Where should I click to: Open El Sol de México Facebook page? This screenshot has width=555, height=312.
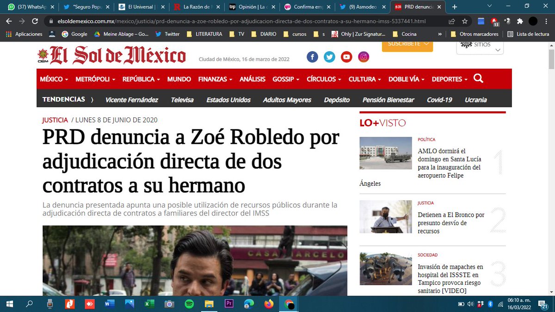312,57
